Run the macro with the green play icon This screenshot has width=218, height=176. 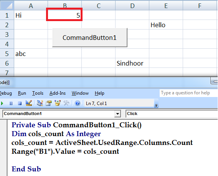coord(2,104)
